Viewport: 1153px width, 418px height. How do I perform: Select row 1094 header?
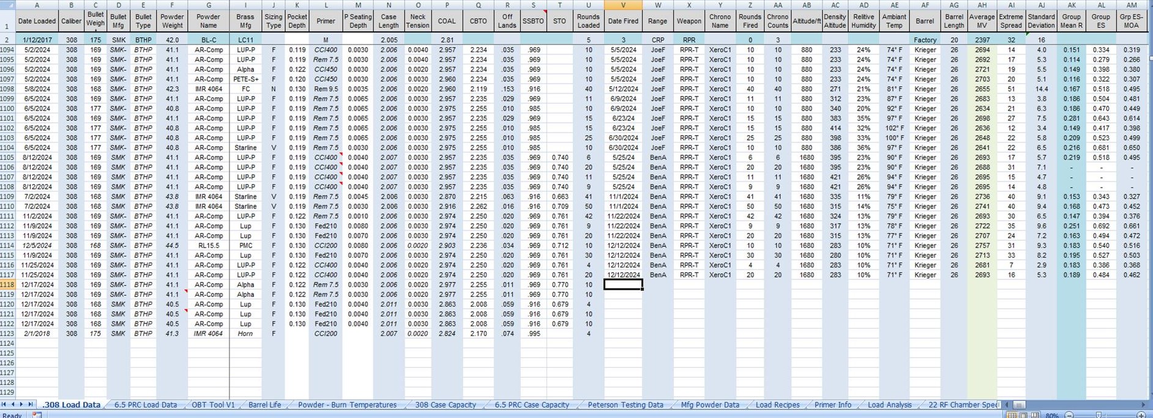click(x=7, y=50)
